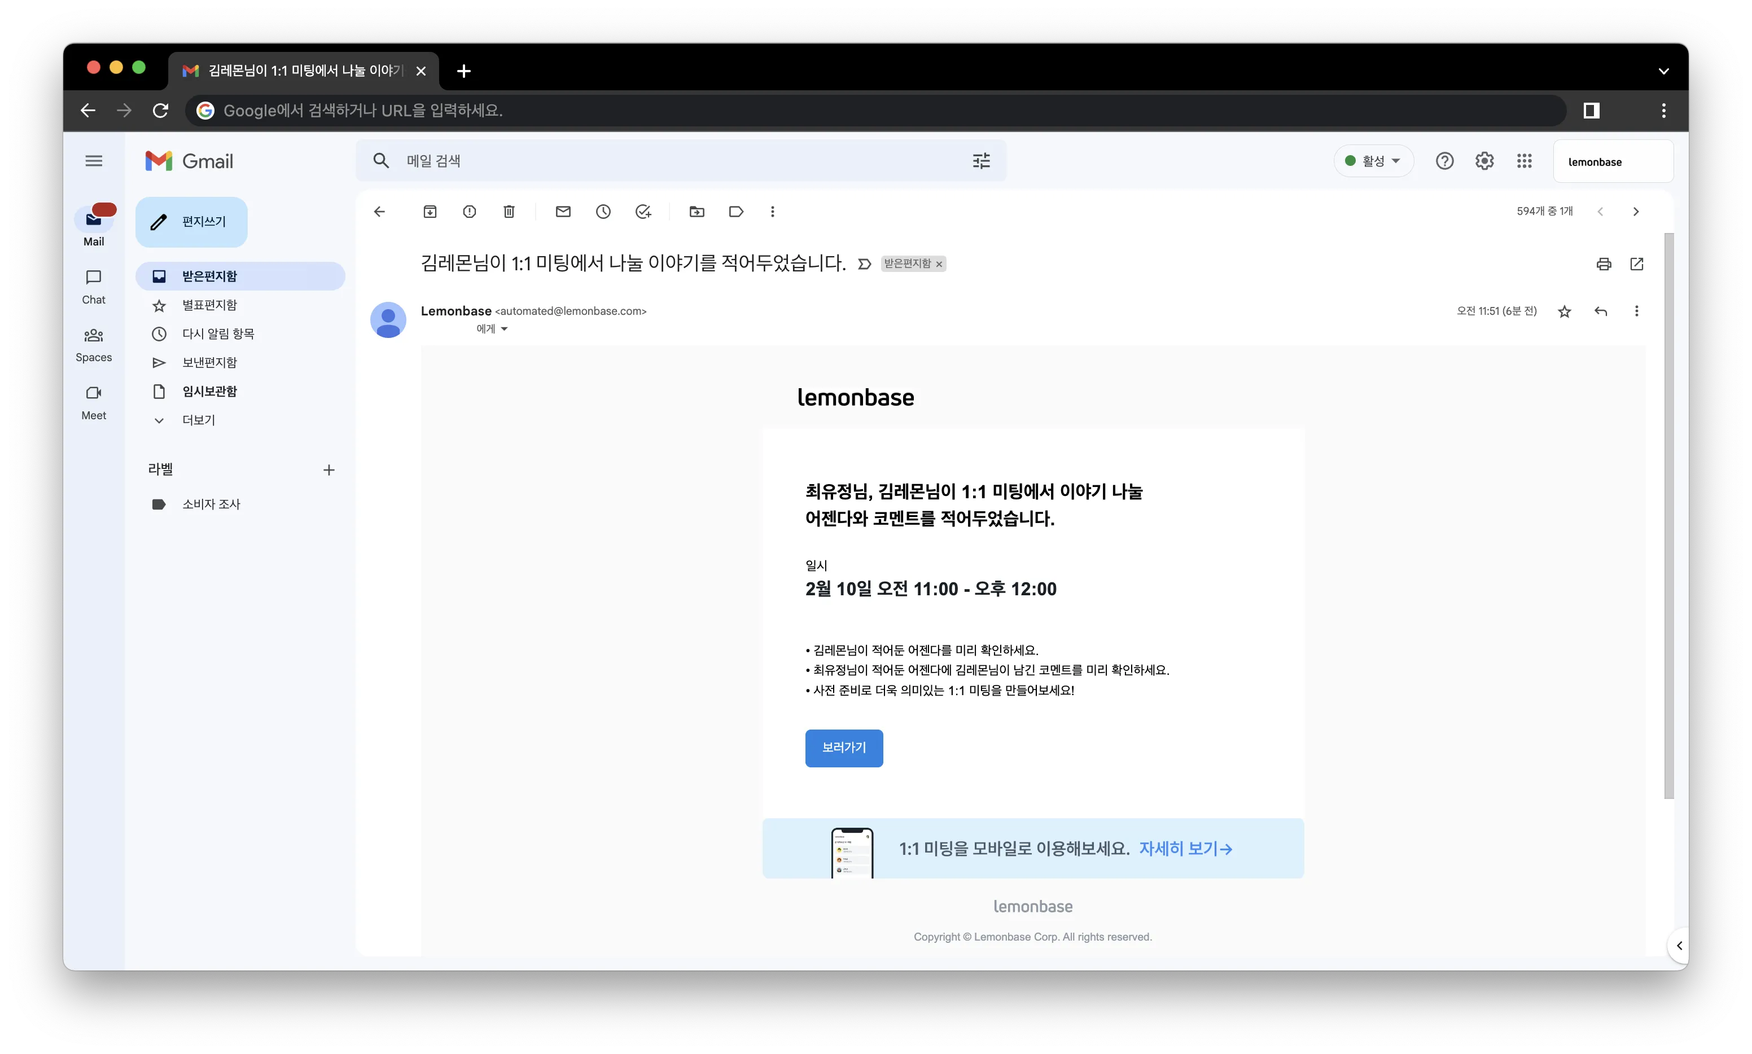Delete email with the trash icon

point(509,212)
